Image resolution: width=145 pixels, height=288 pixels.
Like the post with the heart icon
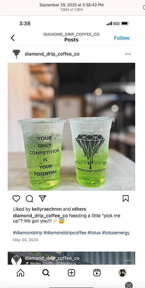tap(16, 198)
